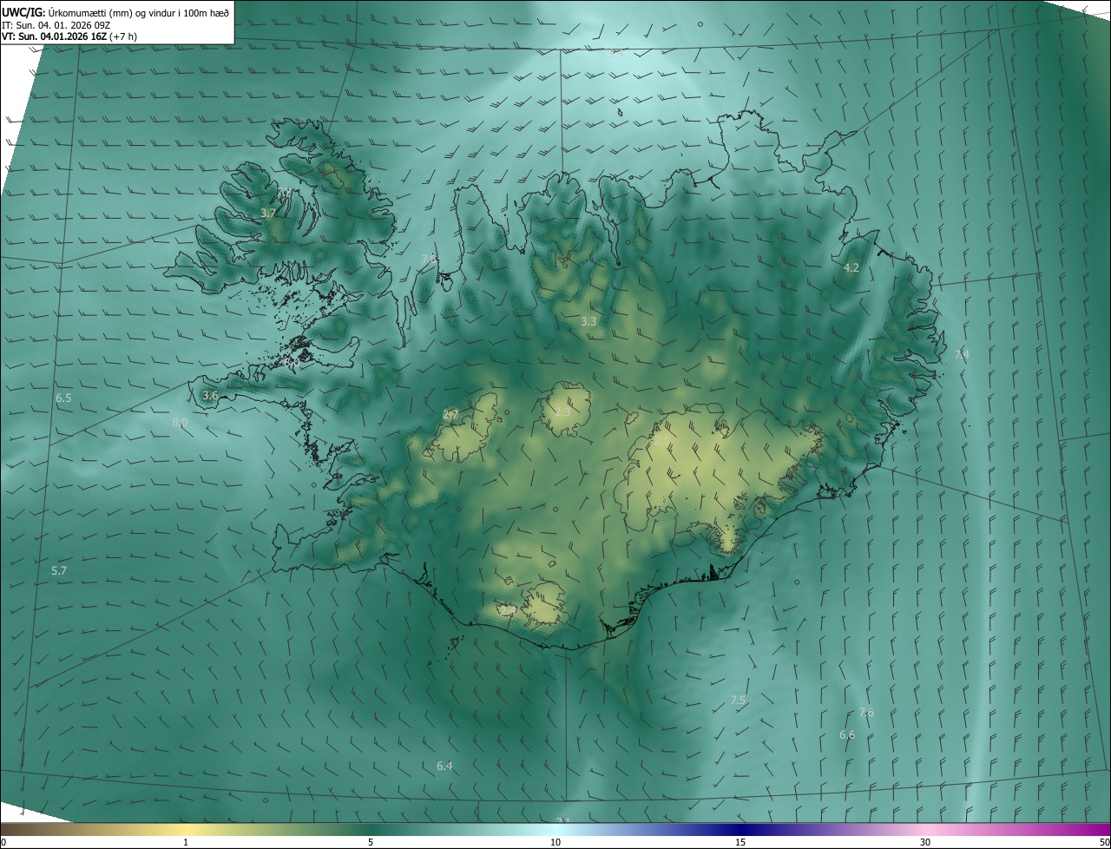Click the 6.6 value label in the southeast sea
The image size is (1111, 849).
(847, 734)
